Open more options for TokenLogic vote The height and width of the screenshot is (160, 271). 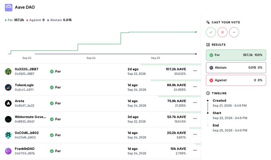pos(195,87)
